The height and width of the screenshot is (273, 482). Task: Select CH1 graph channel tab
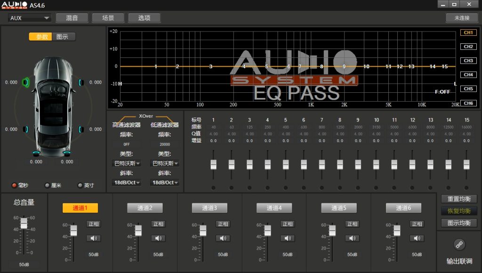point(468,32)
